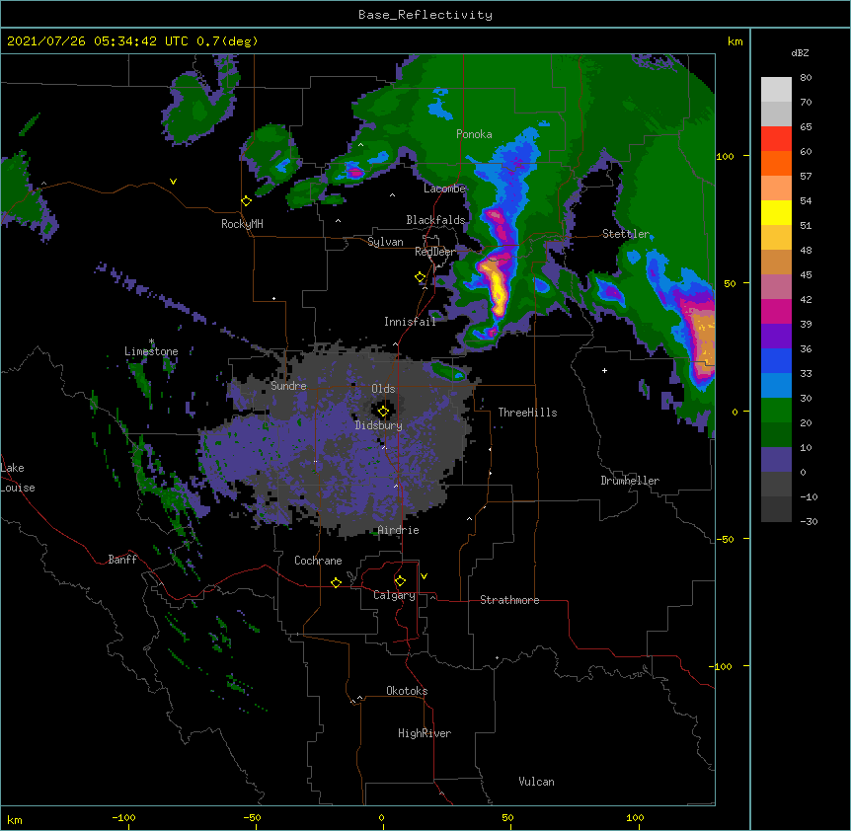Image resolution: width=851 pixels, height=831 pixels.
Task: Click the Airdrie city label
Action: [398, 530]
